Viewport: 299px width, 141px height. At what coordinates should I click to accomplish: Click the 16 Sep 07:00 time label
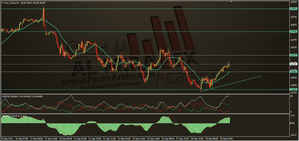pyautogui.click(x=22, y=139)
